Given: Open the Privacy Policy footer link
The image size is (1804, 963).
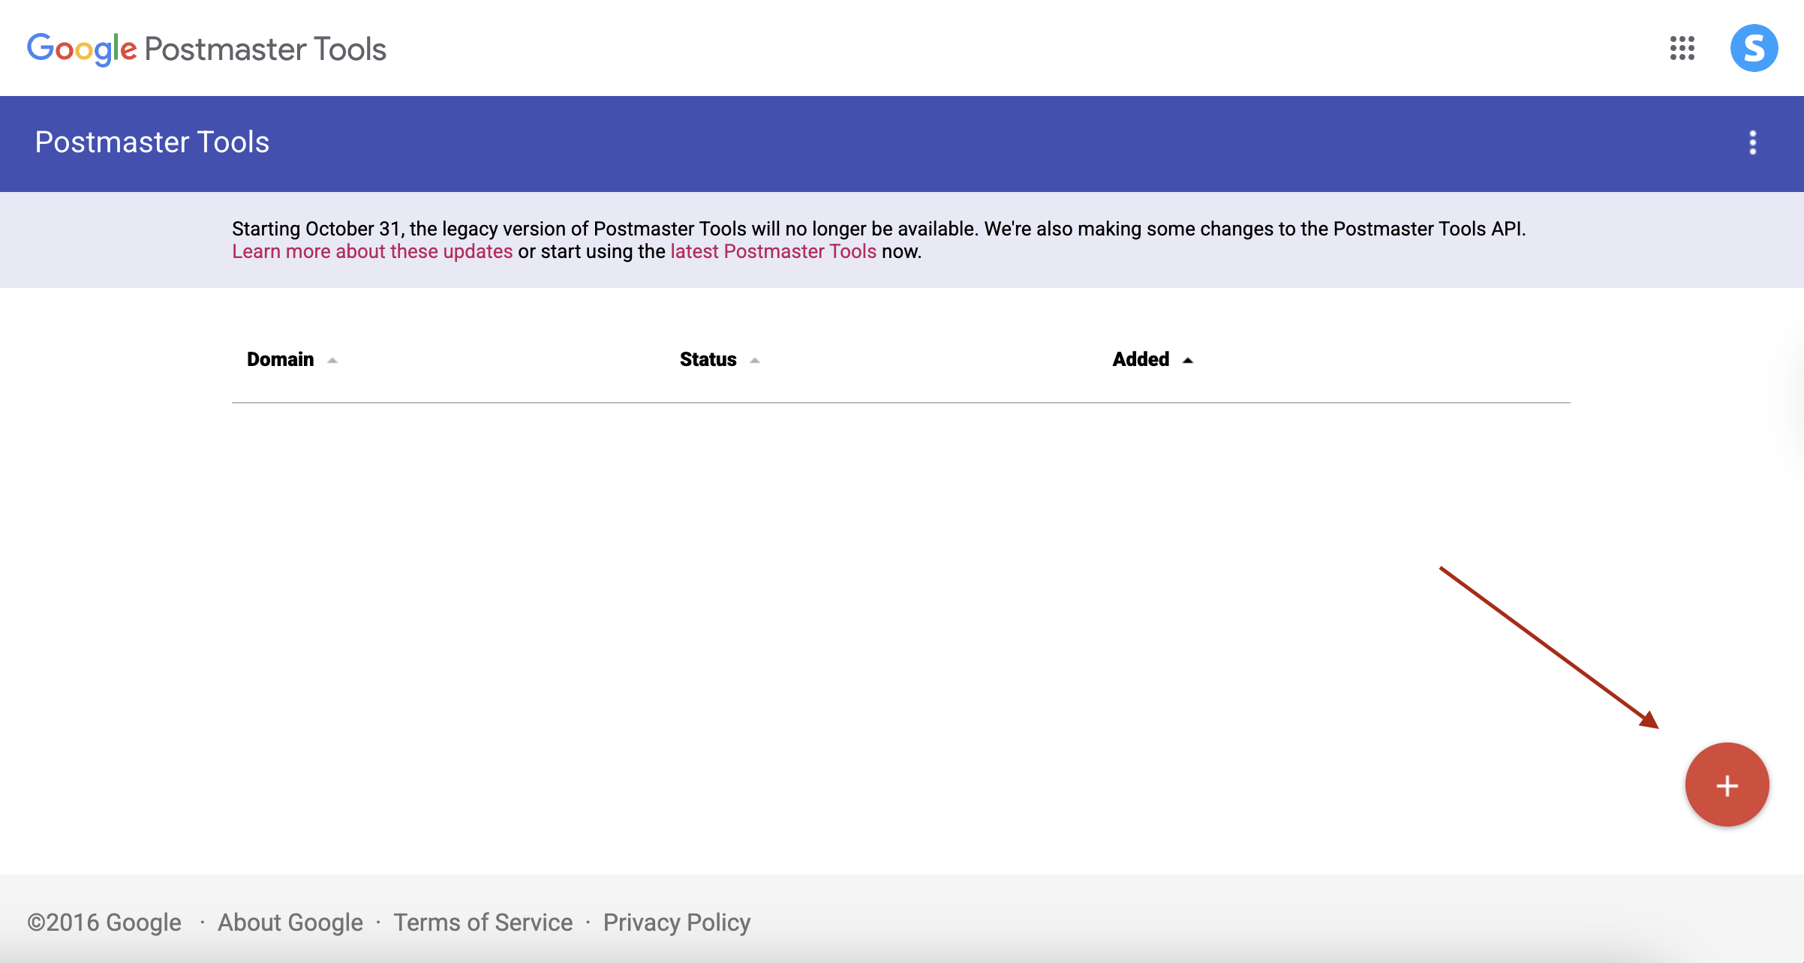Looking at the screenshot, I should (x=676, y=922).
